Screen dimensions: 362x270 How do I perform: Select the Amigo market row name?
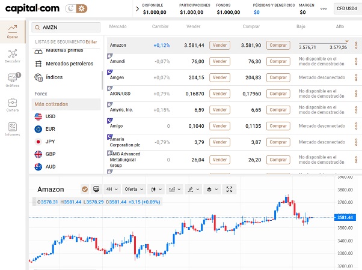click(x=117, y=126)
